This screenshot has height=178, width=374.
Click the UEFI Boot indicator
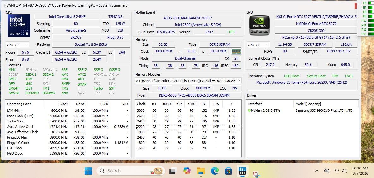coord(292,76)
